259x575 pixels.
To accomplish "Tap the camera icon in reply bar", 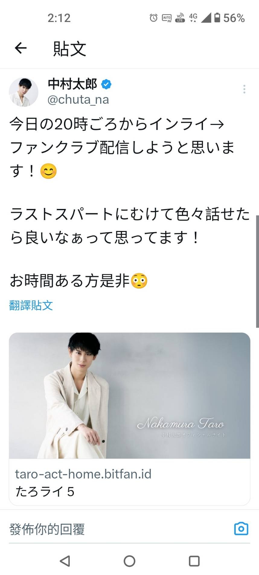I will pos(241,529).
